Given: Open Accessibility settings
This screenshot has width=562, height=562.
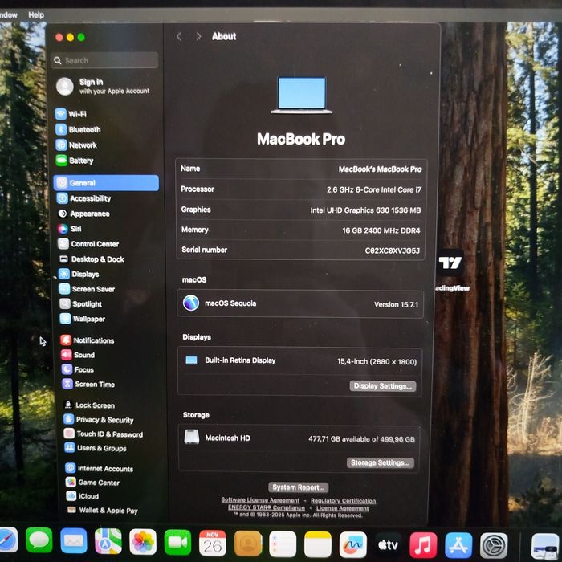Looking at the screenshot, I should click(83, 198).
